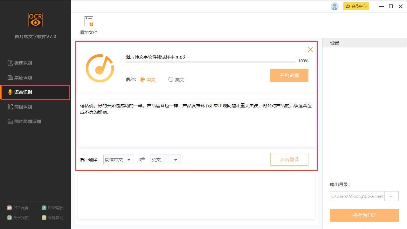Expand the 英文 target language dropdown

coord(165,159)
